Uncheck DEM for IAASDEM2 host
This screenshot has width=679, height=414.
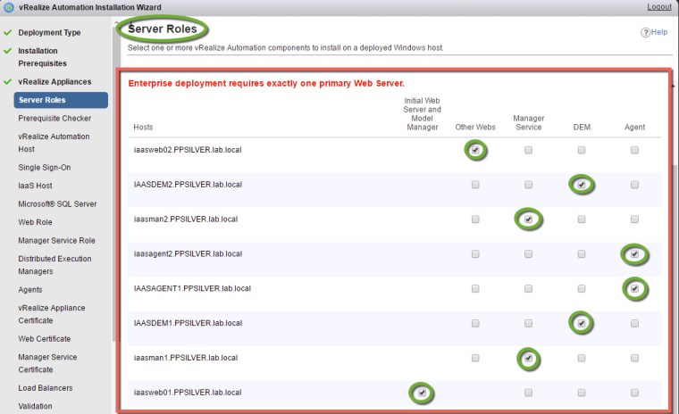582,185
